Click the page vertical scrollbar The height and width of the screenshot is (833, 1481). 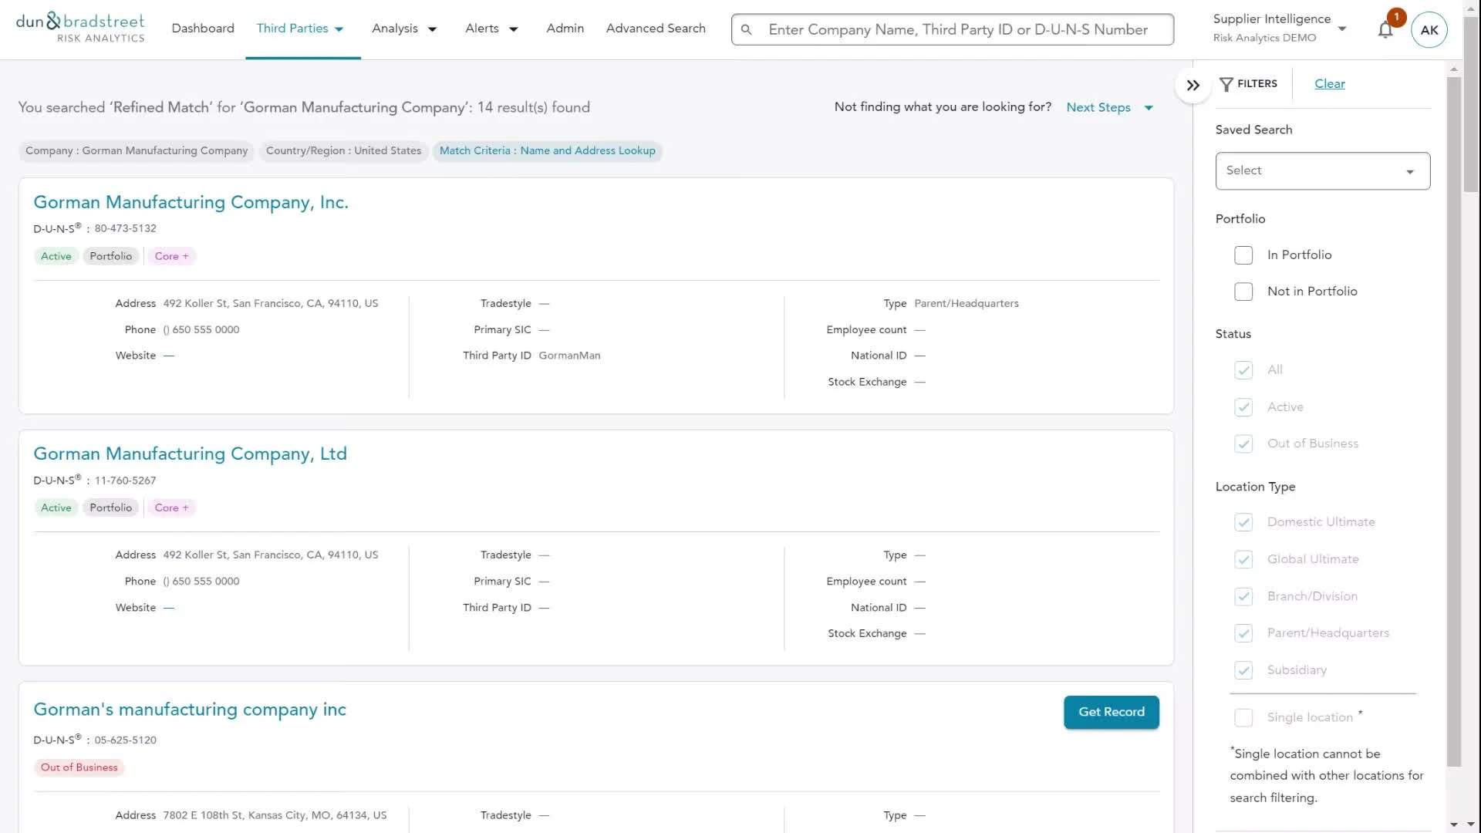click(1471, 104)
